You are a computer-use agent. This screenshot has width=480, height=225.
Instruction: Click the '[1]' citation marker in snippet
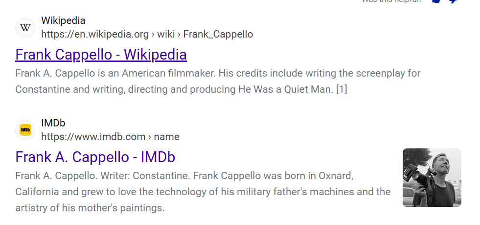342,89
